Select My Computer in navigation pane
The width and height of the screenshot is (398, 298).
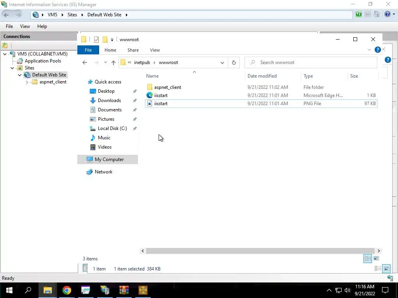click(108, 159)
